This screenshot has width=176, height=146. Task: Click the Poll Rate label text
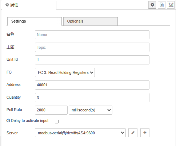[x=14, y=110]
